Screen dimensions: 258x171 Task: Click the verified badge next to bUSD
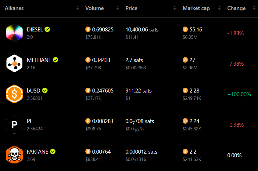point(45,90)
